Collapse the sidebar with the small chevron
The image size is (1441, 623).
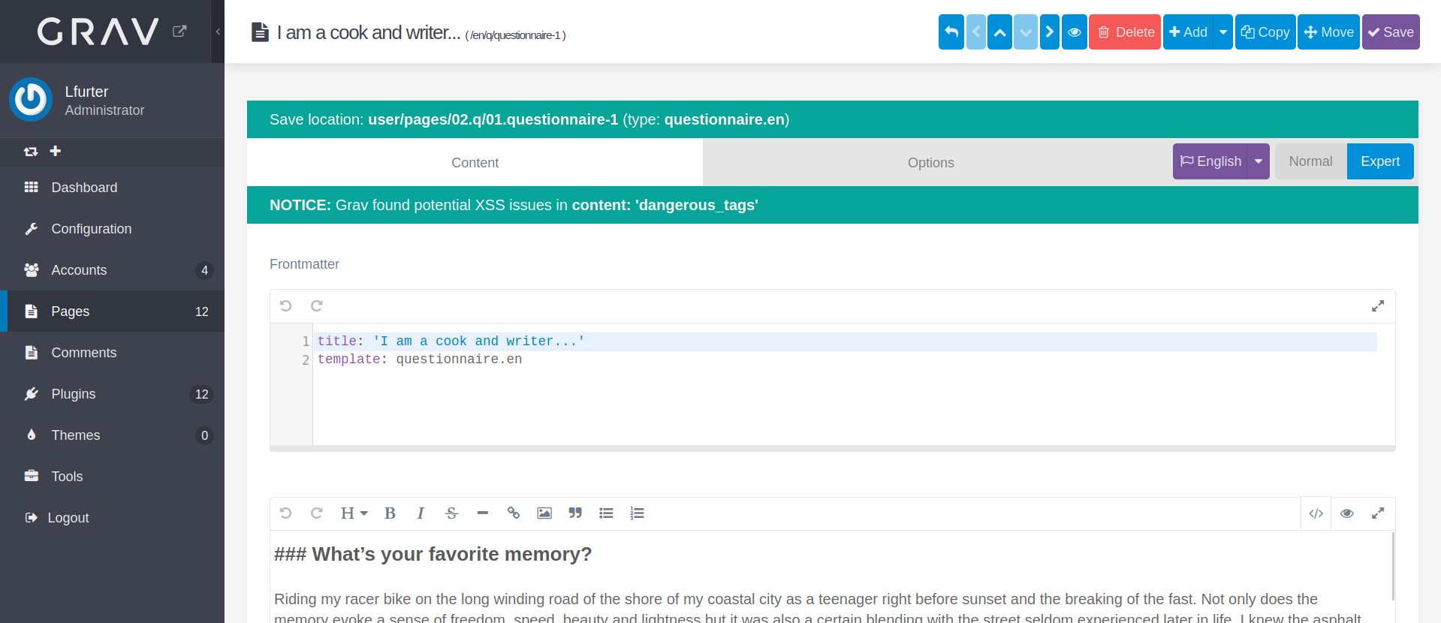click(218, 32)
